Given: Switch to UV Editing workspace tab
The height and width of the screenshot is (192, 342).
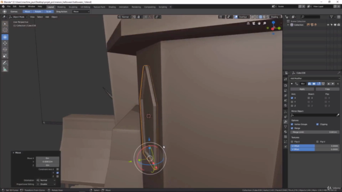Looking at the screenshot, I should tap(85, 7).
